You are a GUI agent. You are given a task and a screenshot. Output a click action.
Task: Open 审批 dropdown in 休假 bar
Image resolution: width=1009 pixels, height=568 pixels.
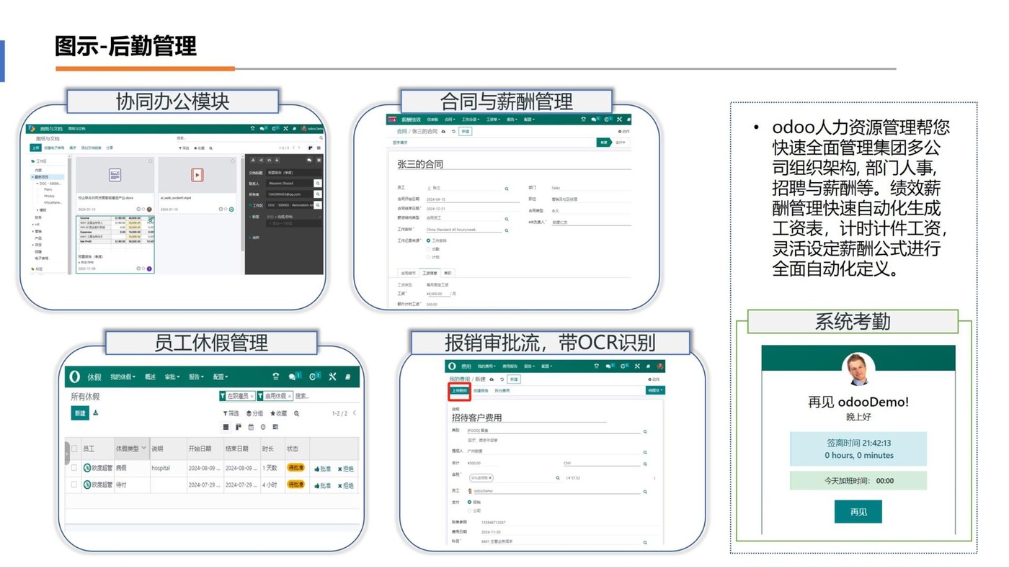[x=172, y=377]
